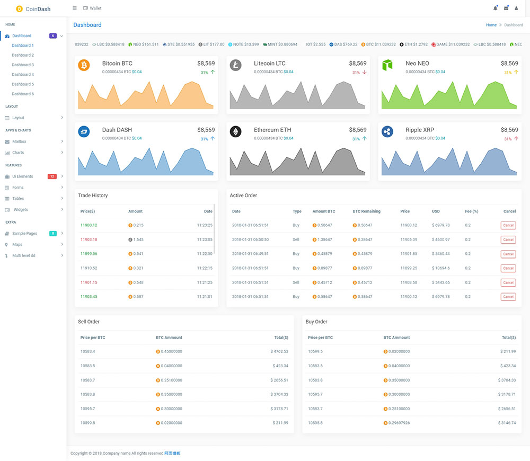This screenshot has height=461, width=530.
Task: Open the user profile icon in header
Action: pos(516,8)
